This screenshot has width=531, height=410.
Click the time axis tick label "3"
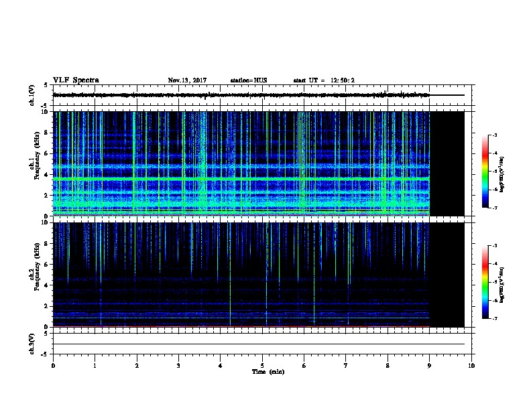click(178, 365)
